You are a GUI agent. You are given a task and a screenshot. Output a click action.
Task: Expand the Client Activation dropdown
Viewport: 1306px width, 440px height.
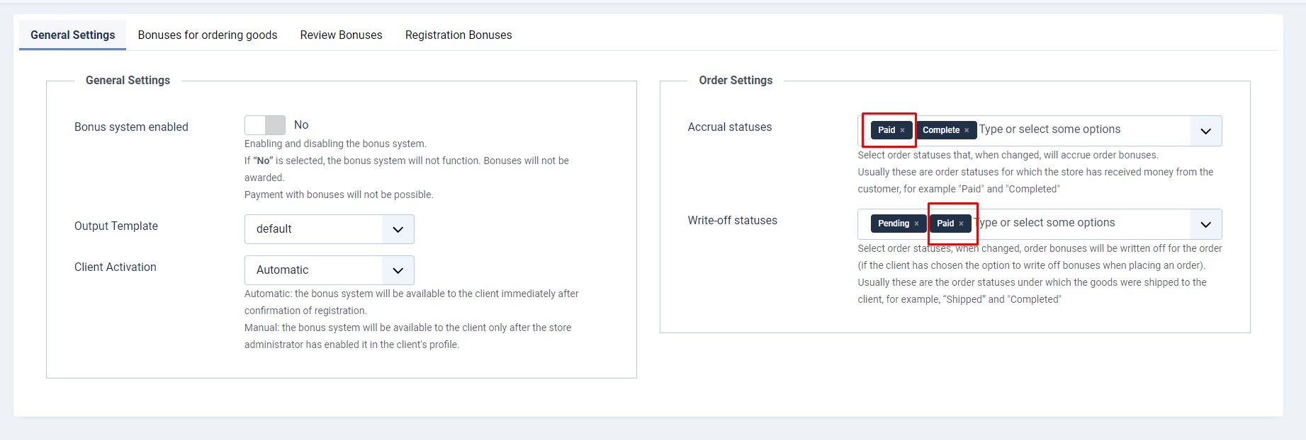pyautogui.click(x=329, y=270)
